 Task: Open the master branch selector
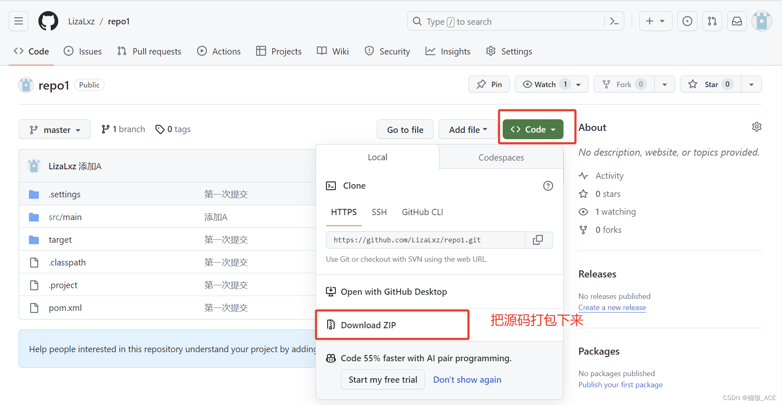tap(55, 130)
